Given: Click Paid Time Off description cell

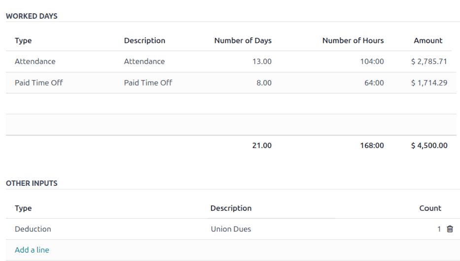Looking at the screenshot, I should (x=148, y=83).
